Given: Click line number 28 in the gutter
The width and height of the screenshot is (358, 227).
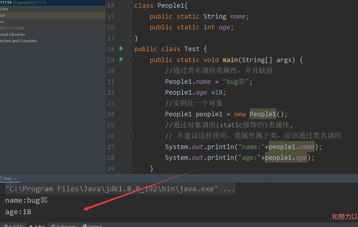Looking at the screenshot, I should [111, 157].
